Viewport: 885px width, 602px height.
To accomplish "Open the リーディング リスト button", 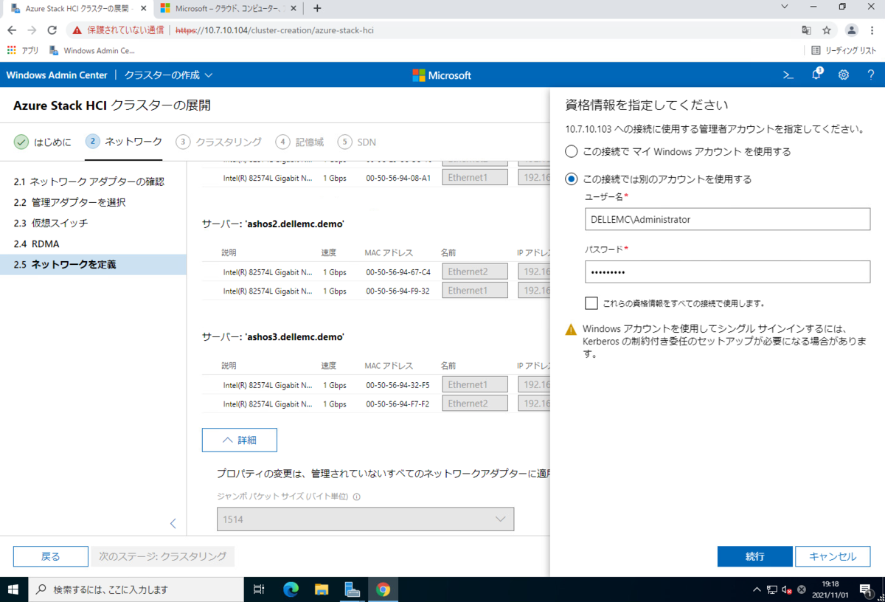I will 844,50.
